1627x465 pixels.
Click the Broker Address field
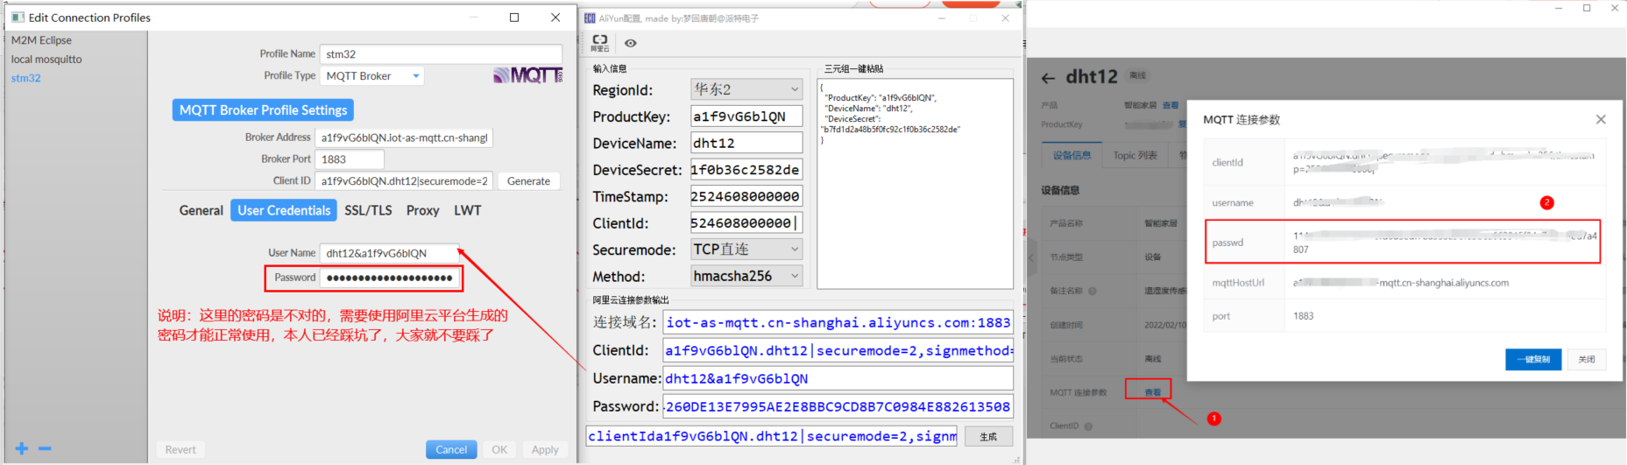pos(403,137)
